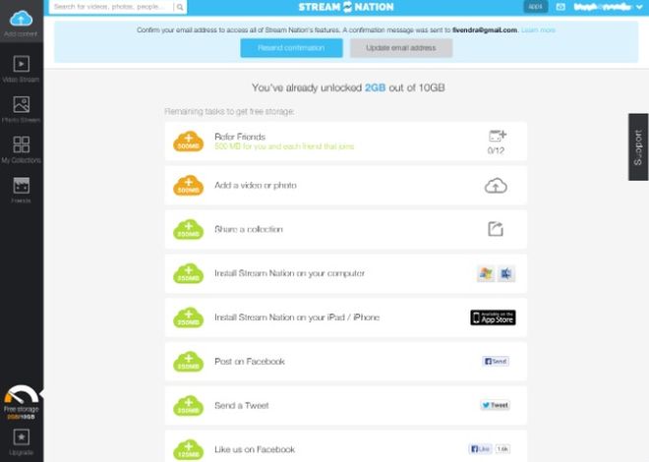Screen dimensions: 649x462
Task: Click the Stream Nation logo
Action: coord(346,7)
